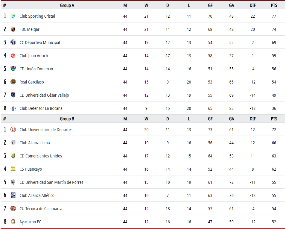
Task: Click the FBC Melgar team crest
Action: click(13, 29)
